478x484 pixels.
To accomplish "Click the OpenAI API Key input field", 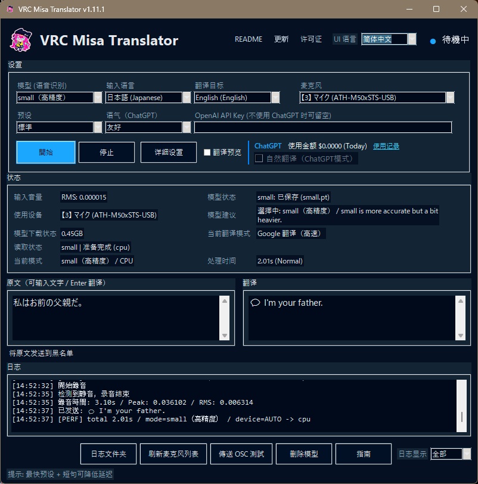I will click(323, 127).
